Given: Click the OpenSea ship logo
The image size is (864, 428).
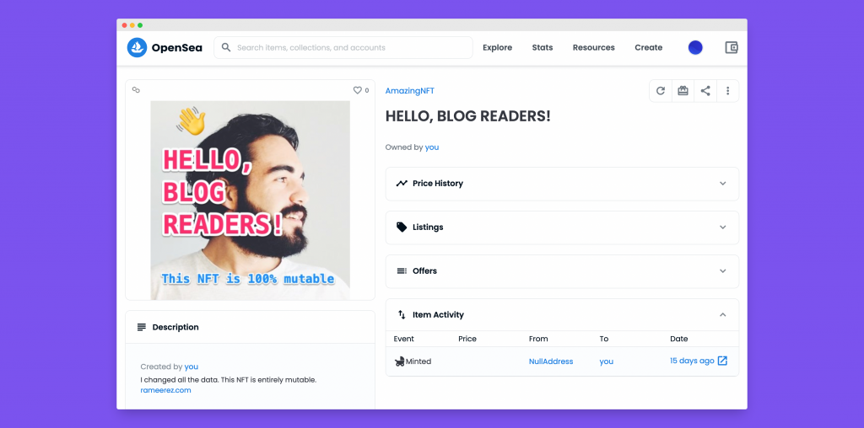Looking at the screenshot, I should [138, 48].
